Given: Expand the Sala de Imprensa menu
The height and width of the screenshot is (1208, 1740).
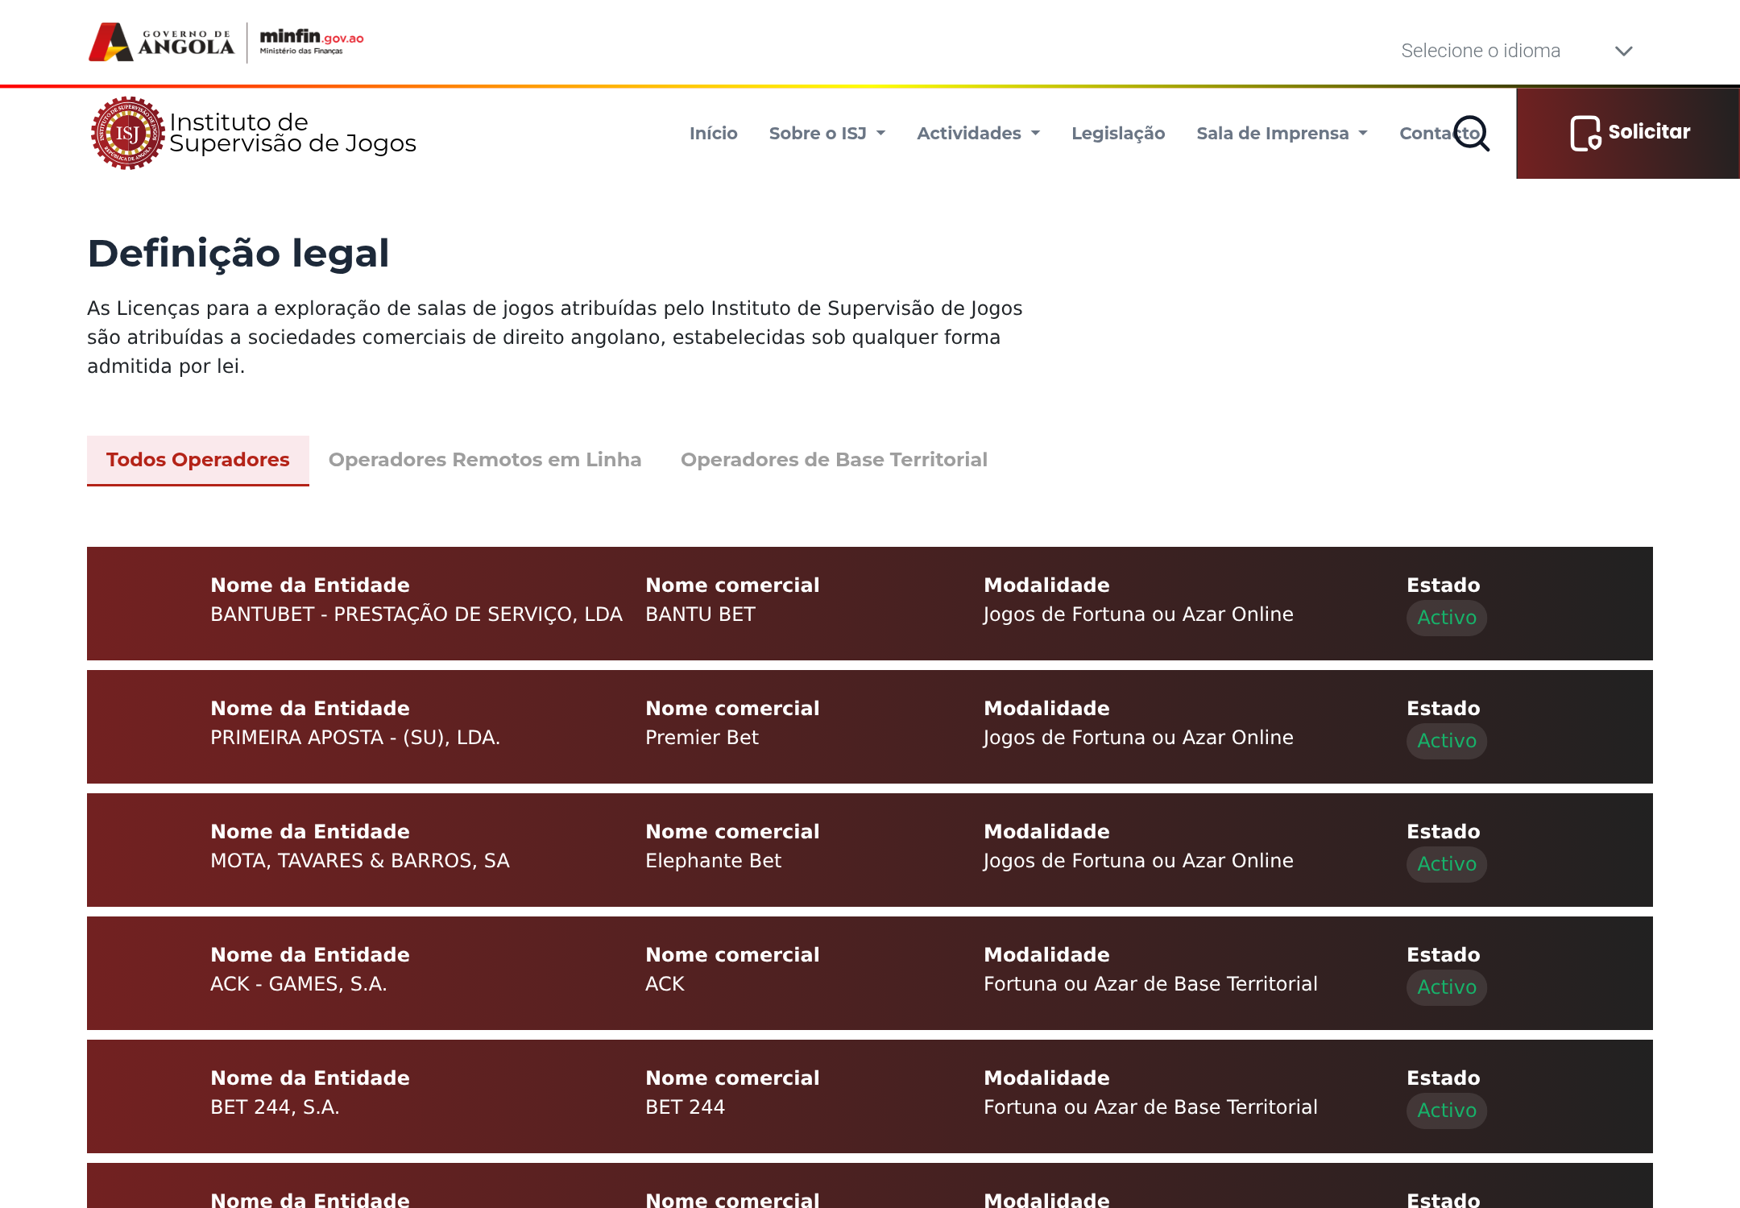Looking at the screenshot, I should pyautogui.click(x=1282, y=134).
